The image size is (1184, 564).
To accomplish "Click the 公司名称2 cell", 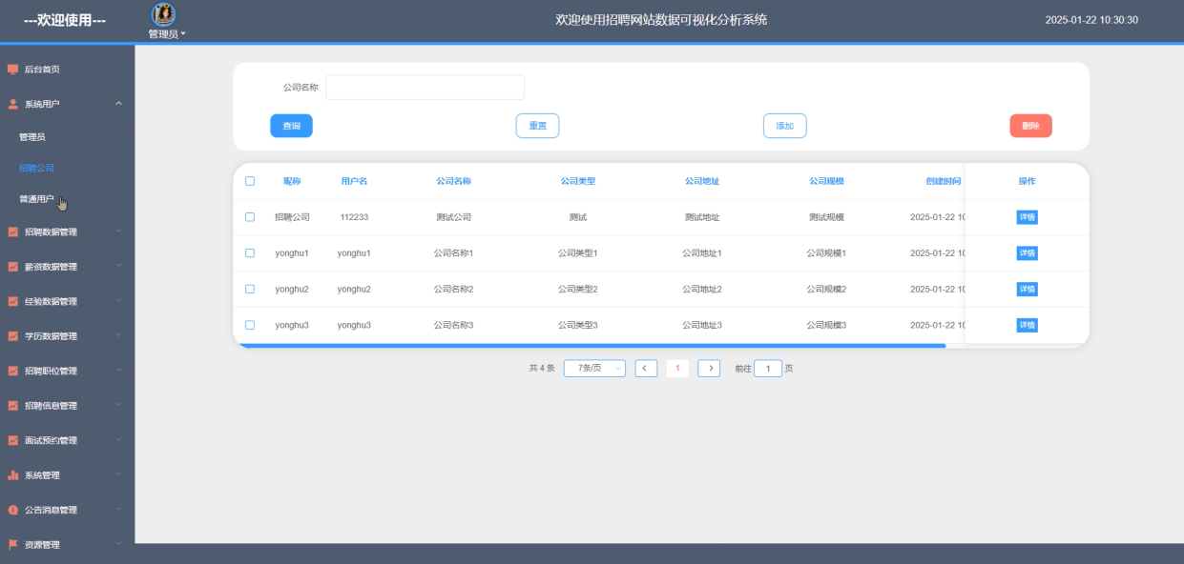I will 453,289.
